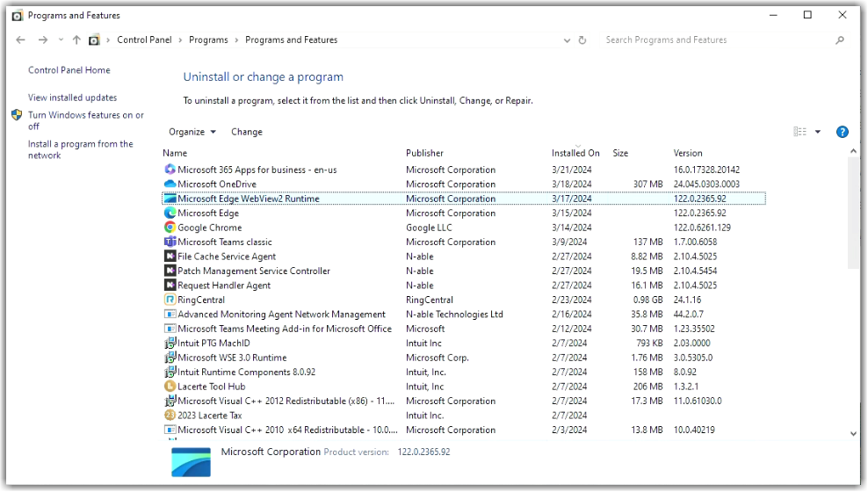Click the list scrollbar down arrow
868x492 pixels.
853,434
